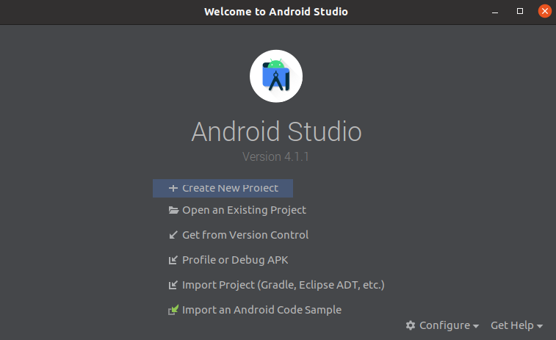This screenshot has height=340, width=556.
Task: Select the Create New Project label
Action: tap(230, 188)
